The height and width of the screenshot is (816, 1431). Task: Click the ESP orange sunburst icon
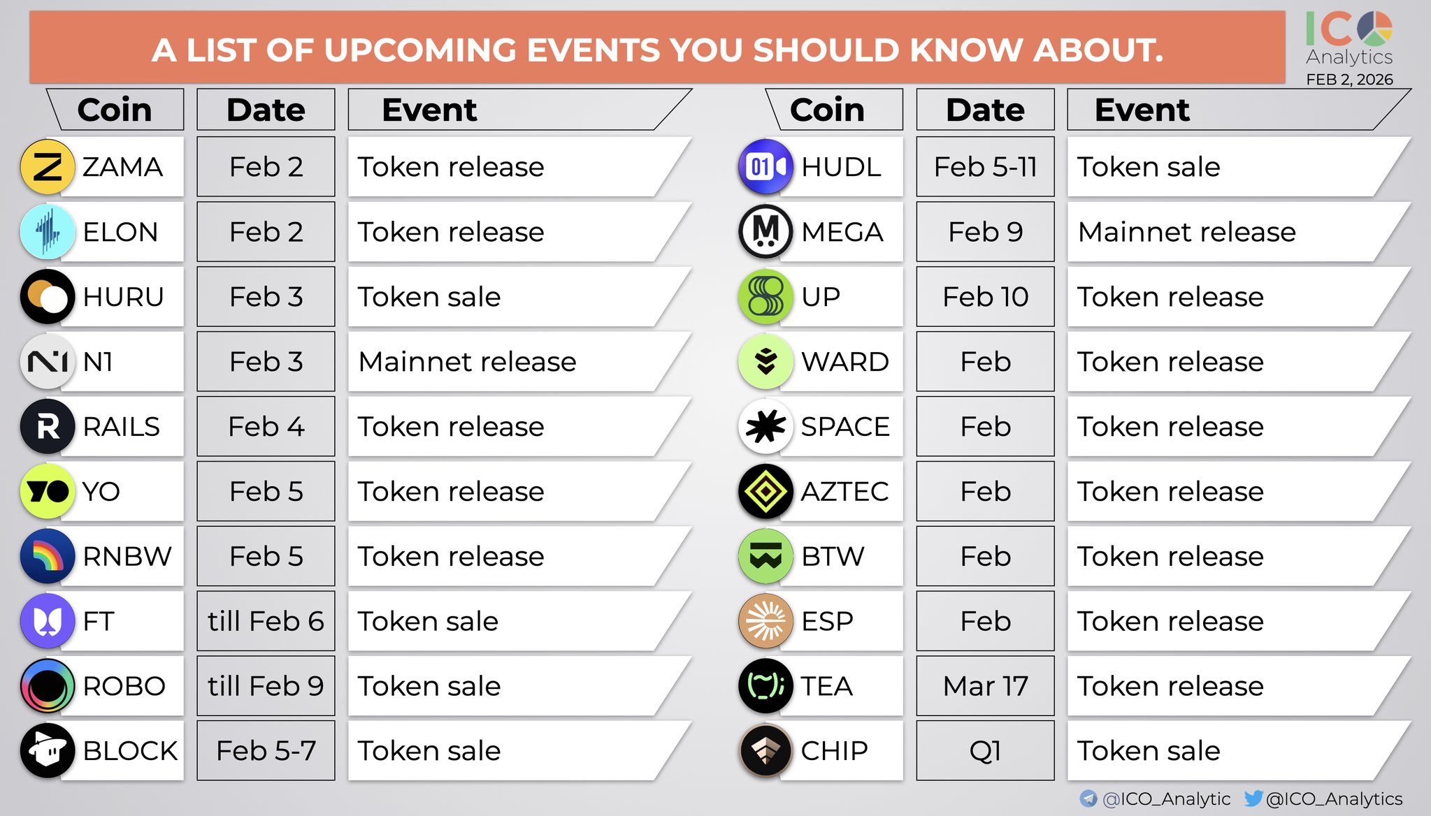(766, 621)
